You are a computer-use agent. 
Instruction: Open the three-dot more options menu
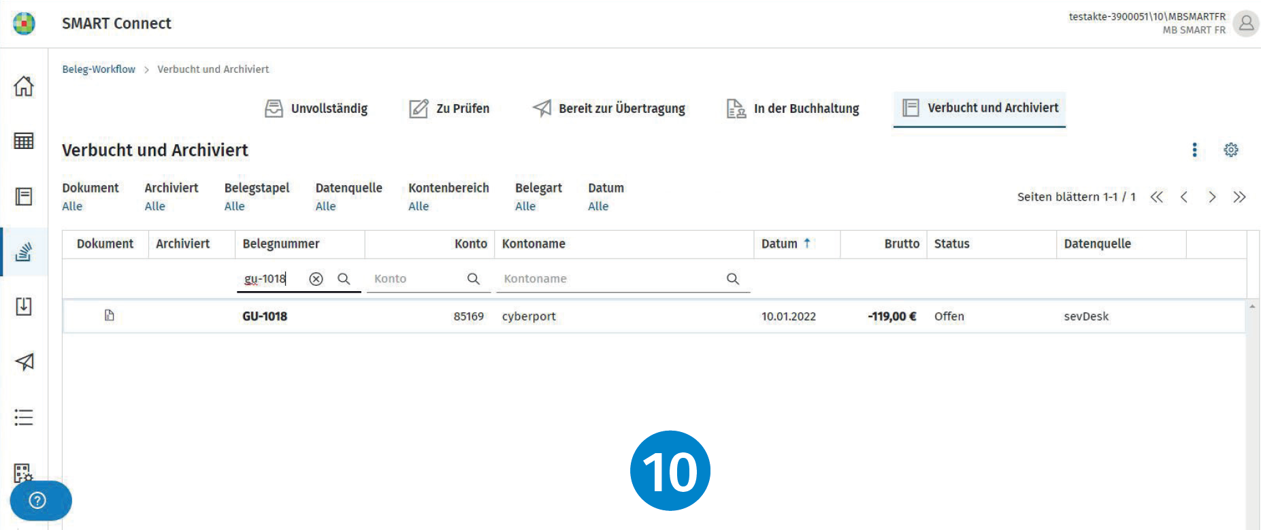[x=1194, y=150]
